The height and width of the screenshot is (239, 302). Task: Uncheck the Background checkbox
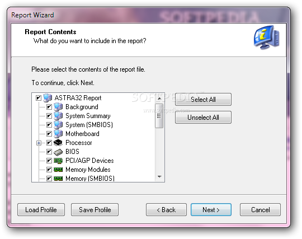point(49,107)
